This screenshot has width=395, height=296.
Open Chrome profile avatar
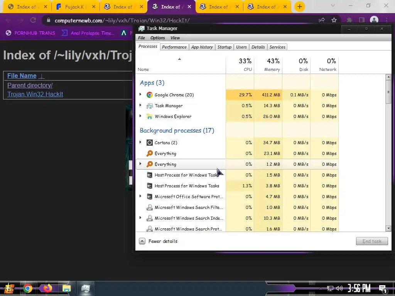click(374, 20)
